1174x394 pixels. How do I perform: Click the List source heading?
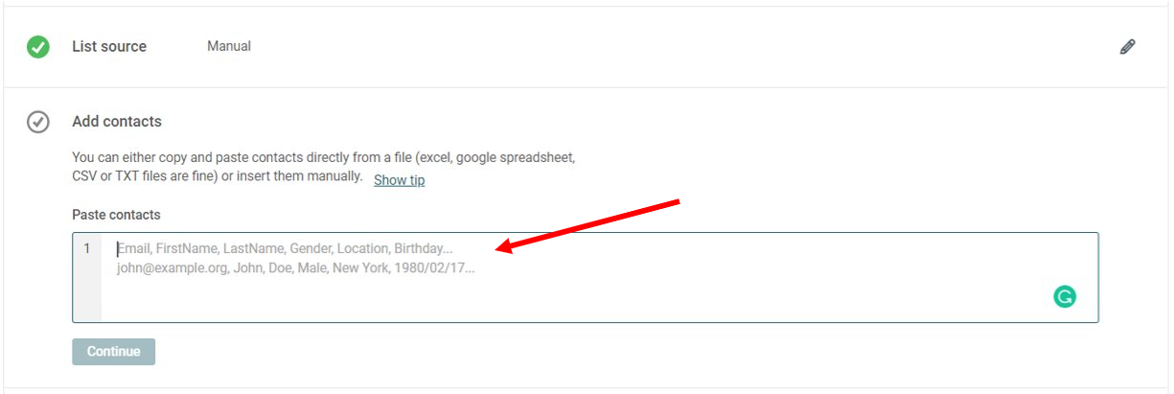tap(109, 46)
